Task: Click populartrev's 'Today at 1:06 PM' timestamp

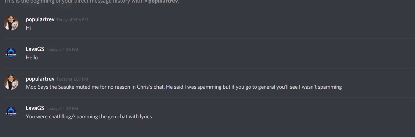Action: click(72, 20)
